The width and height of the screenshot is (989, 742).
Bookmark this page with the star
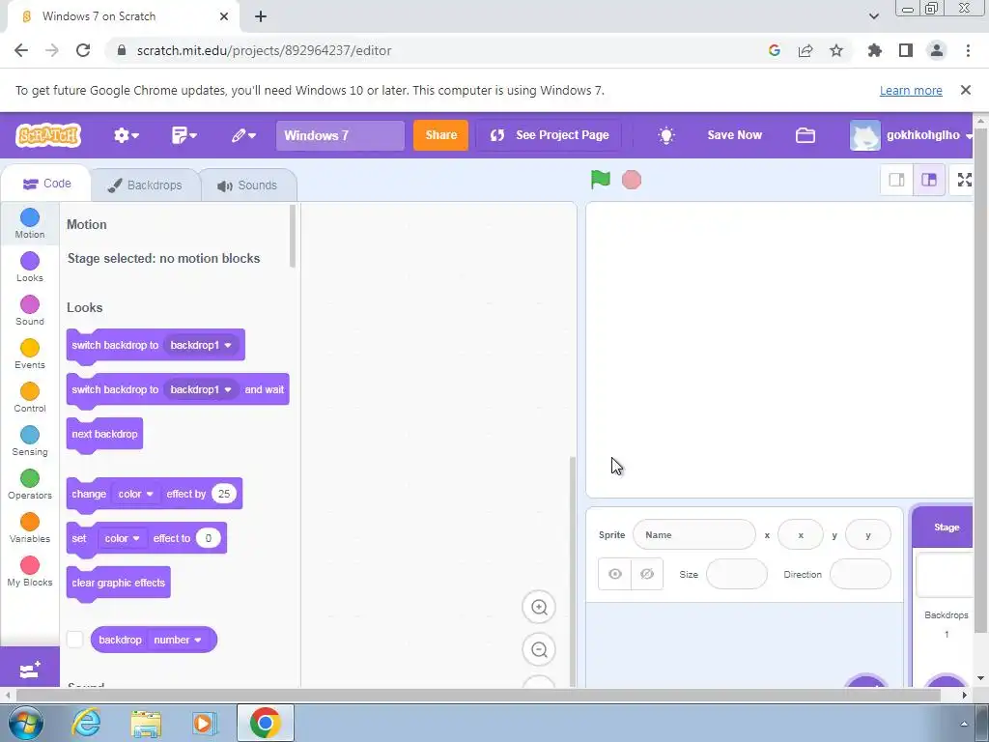[x=836, y=50]
